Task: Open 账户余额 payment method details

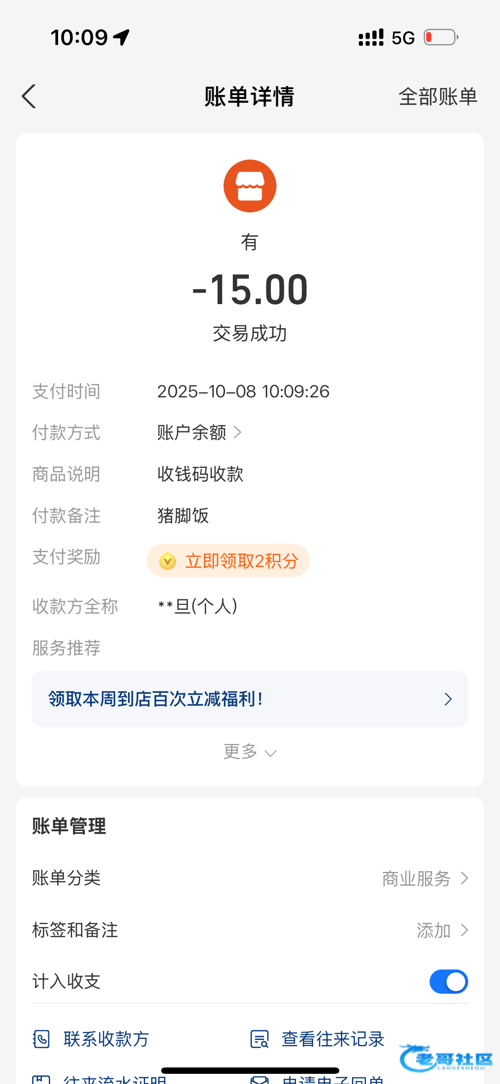Action: (199, 433)
